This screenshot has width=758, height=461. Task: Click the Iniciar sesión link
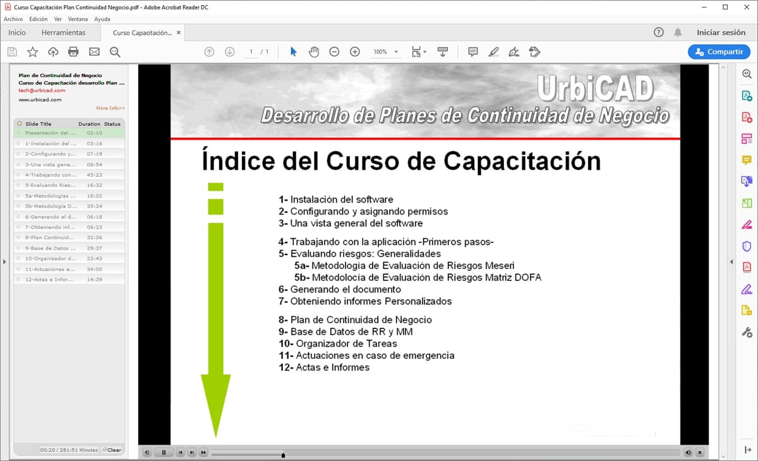click(721, 32)
